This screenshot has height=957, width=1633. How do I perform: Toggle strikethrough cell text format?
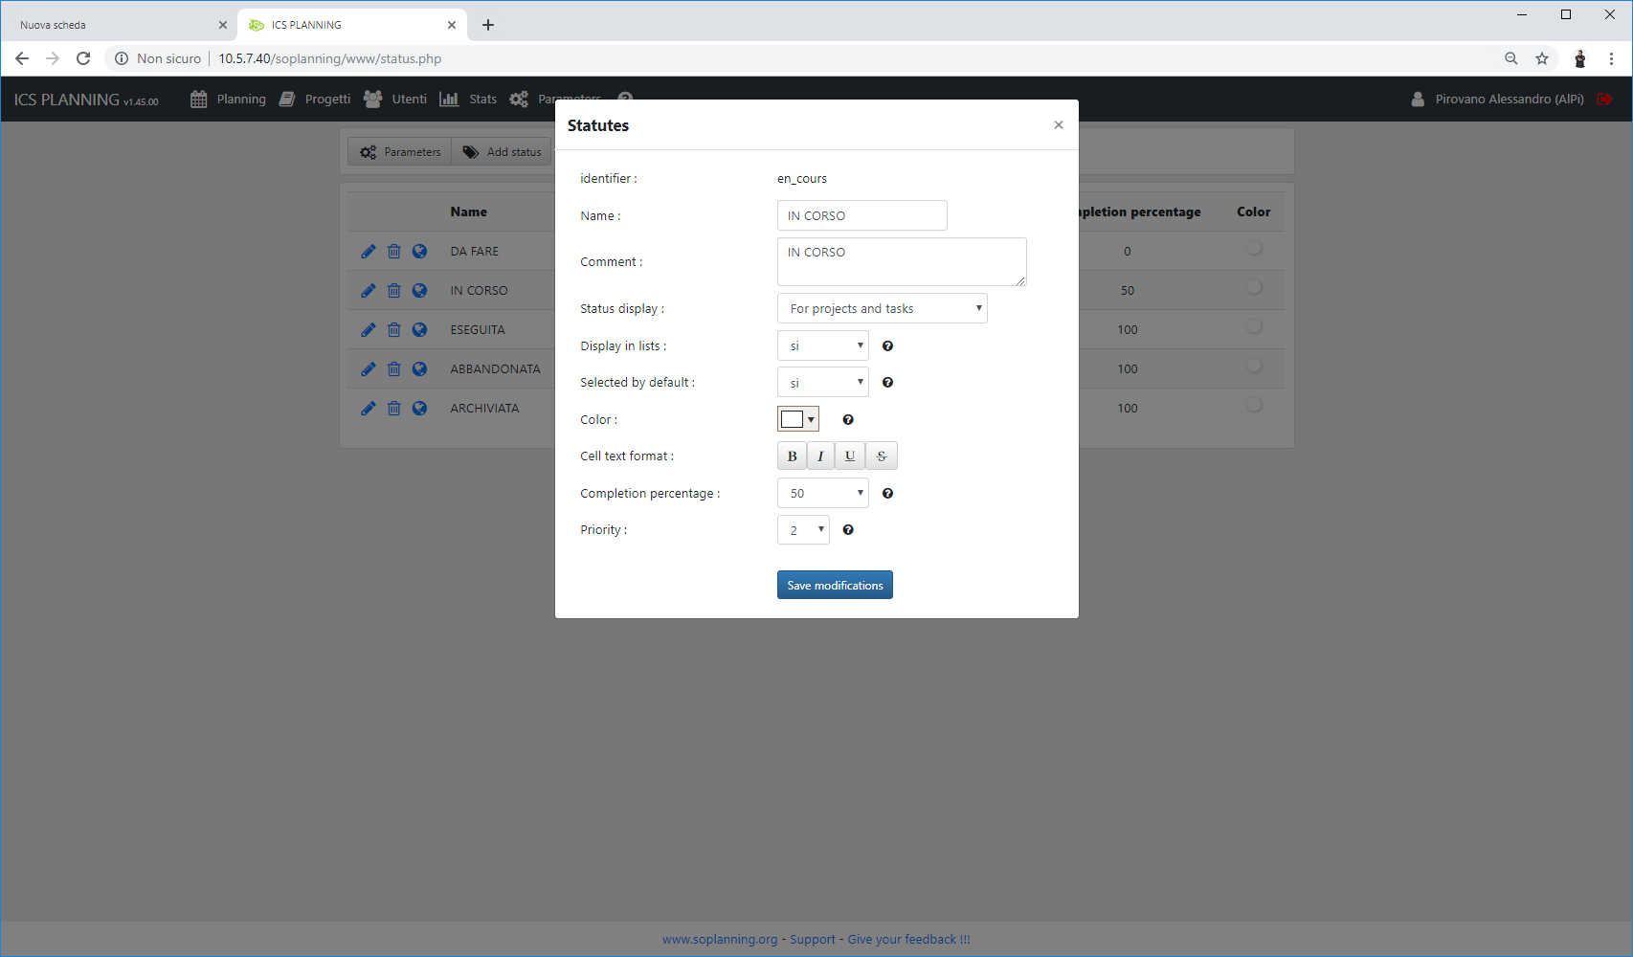coord(881,456)
